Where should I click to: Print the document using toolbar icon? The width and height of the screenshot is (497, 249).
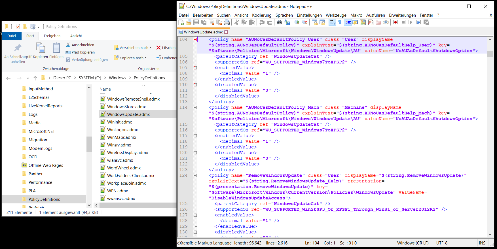227,22
